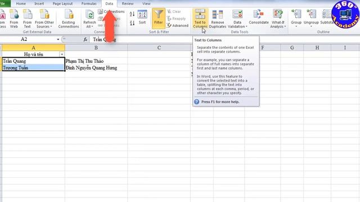
Task: Select cell Đinh Nguyễn Quang Hưng
Action: [96, 68]
